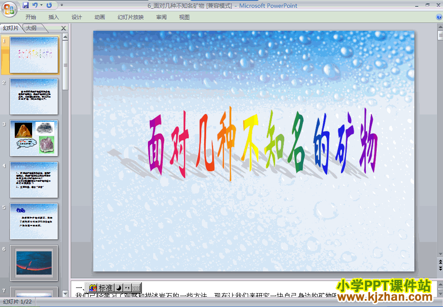Open the undo history dropdown arrow

[41, 5]
